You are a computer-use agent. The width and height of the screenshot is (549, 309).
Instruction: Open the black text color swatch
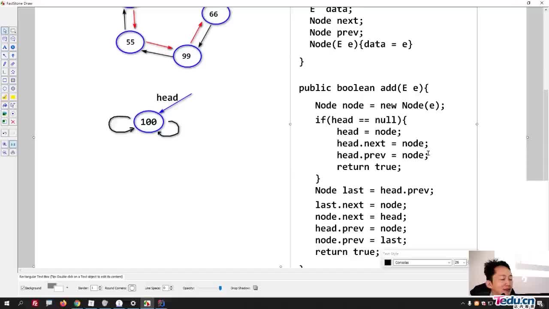(388, 262)
